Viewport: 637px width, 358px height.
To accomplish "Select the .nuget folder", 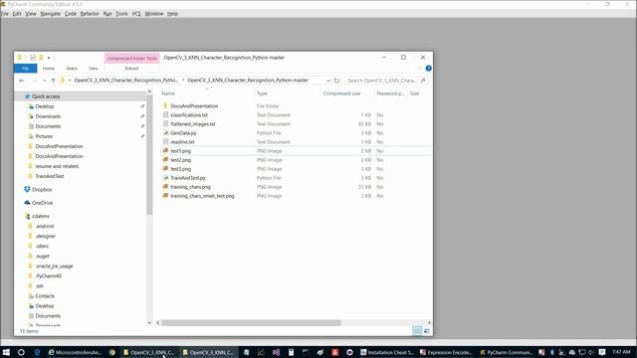I will pyautogui.click(x=42, y=257).
